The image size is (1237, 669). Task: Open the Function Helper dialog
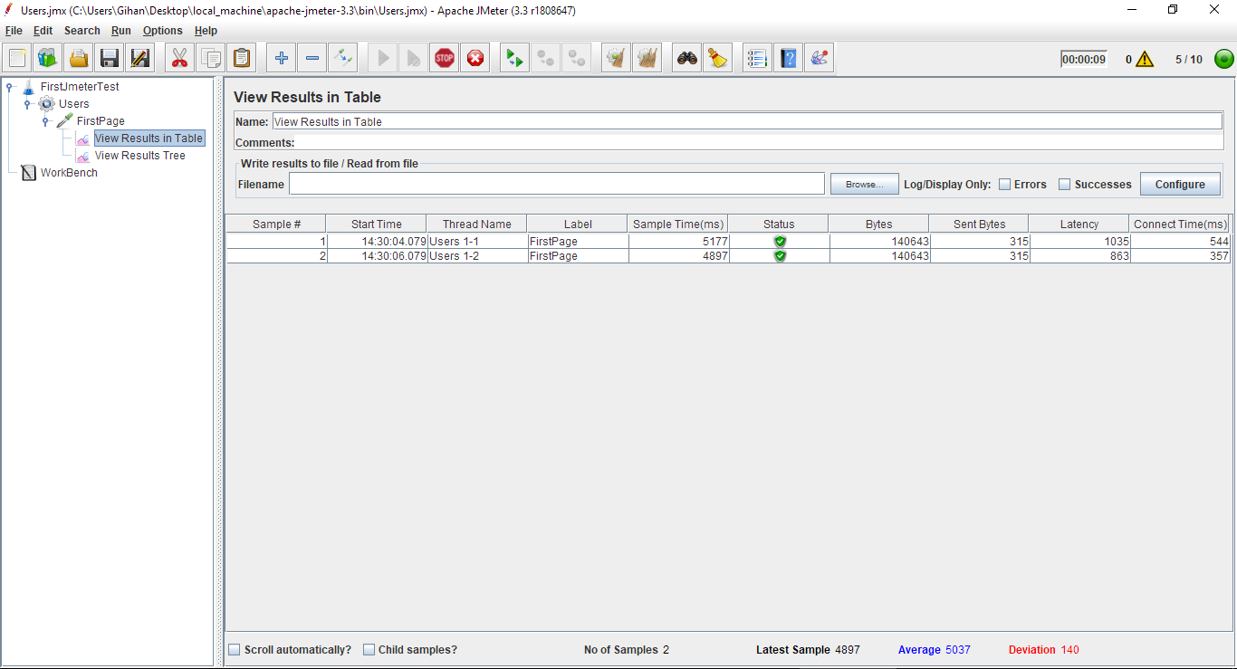point(819,57)
